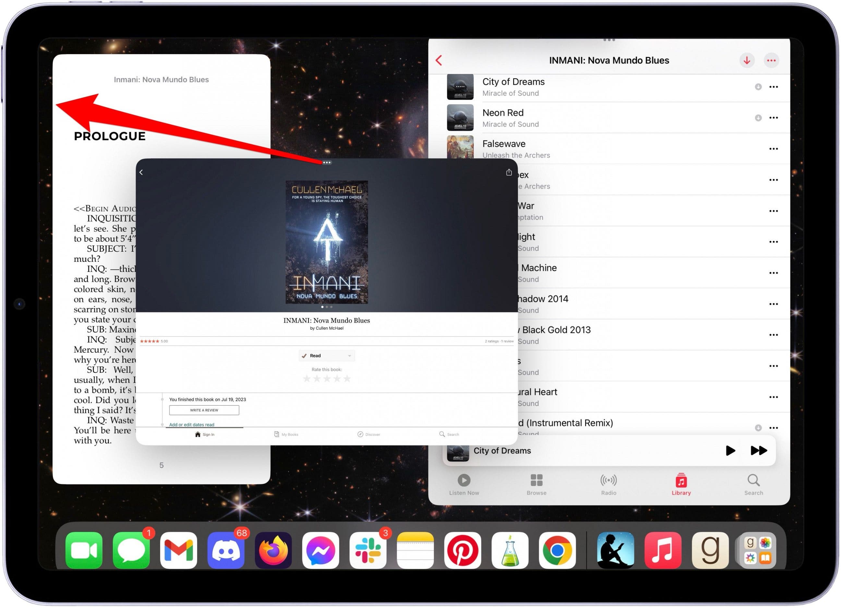
Task: Expand the Read shelf dropdown
Action: tap(349, 356)
